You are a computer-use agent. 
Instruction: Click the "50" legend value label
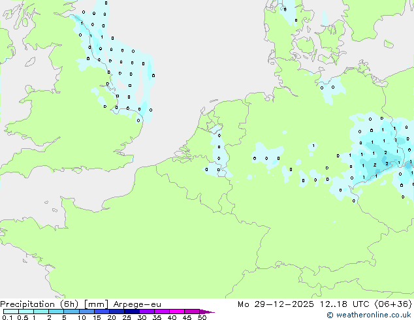[x=202, y=317]
